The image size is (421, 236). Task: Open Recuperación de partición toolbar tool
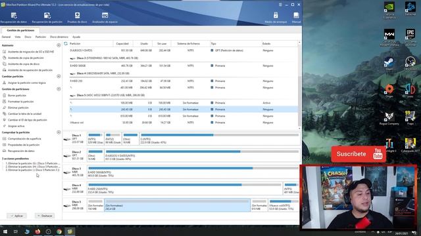[47, 18]
